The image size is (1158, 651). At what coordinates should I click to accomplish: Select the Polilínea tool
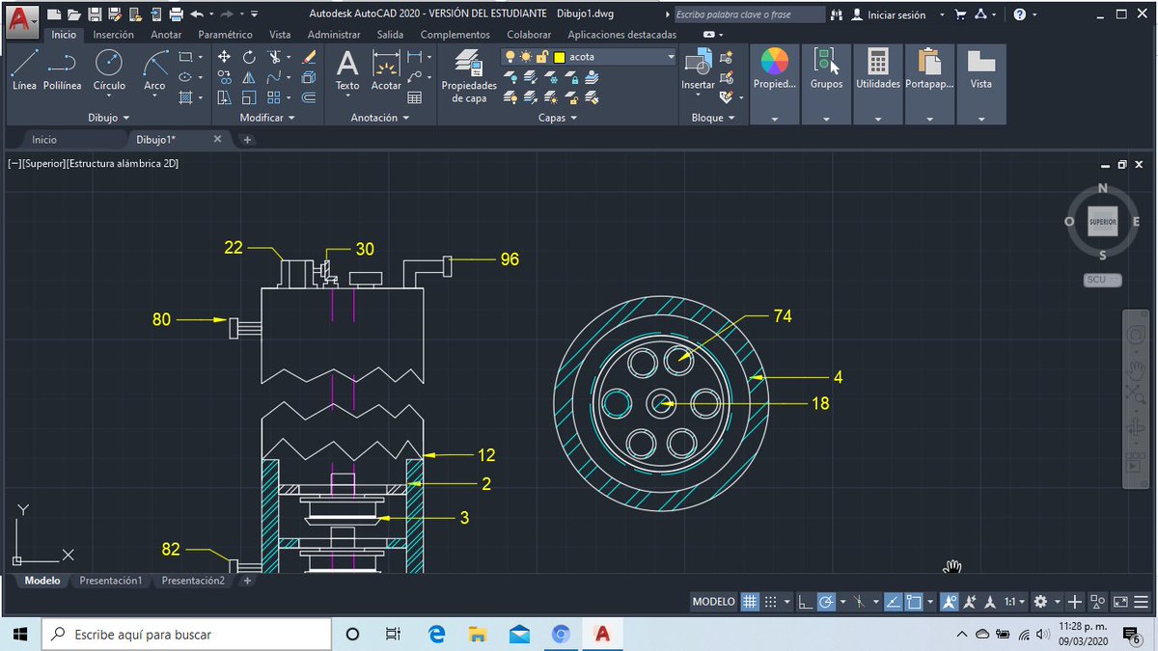click(63, 69)
